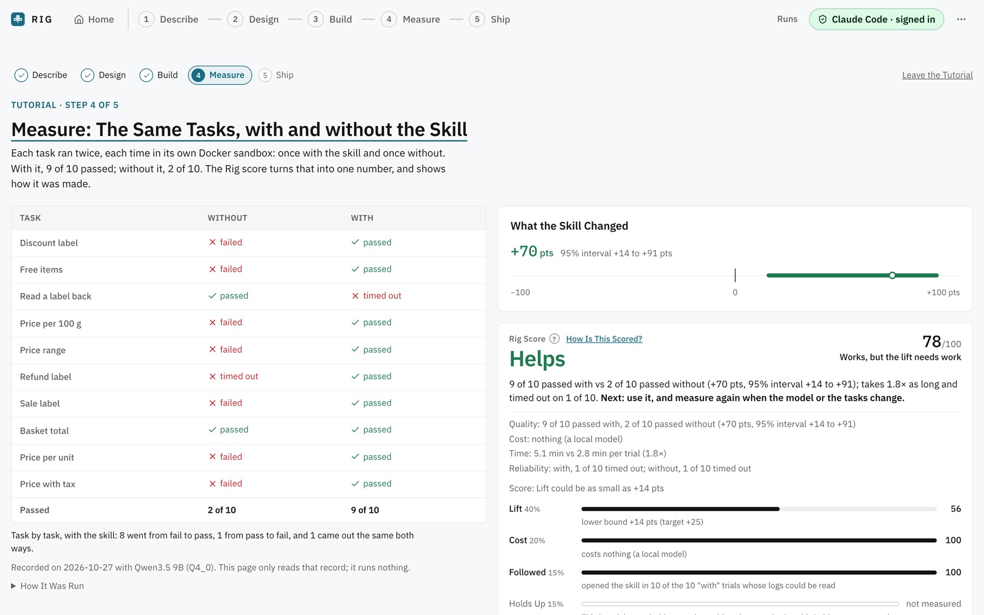Open the Design step in top navigation
The image size is (984, 615).
click(x=253, y=19)
